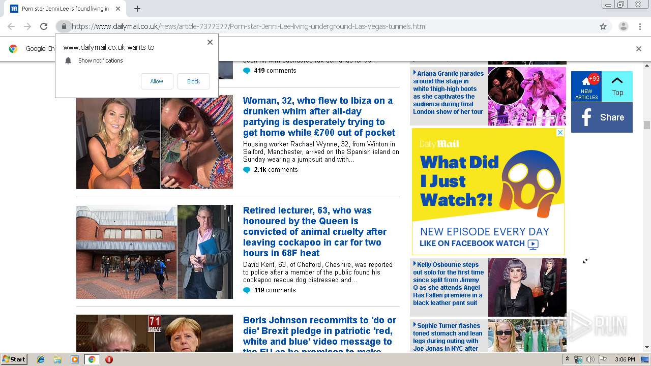Click the court building and lecturer photo
This screenshot has width=651, height=366.
click(x=155, y=252)
